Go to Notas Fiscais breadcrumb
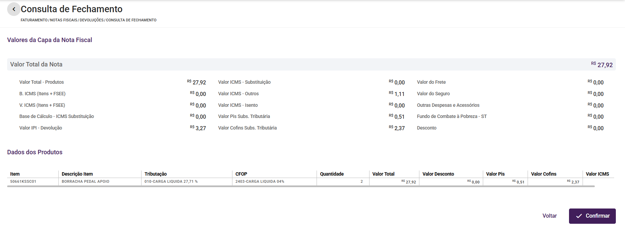 coord(63,20)
